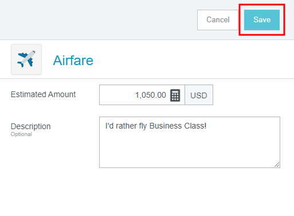The width and height of the screenshot is (294, 216).
Task: Click the Airfare airplane icon
Action: pyautogui.click(x=26, y=59)
